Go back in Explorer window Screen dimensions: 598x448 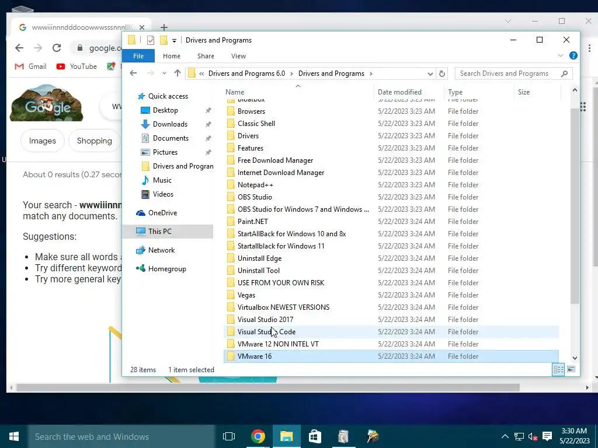(133, 73)
